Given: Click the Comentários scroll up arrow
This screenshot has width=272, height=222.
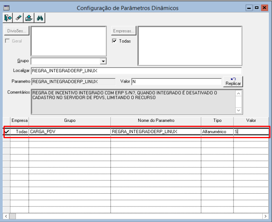Looking at the screenshot, I should [239, 94].
